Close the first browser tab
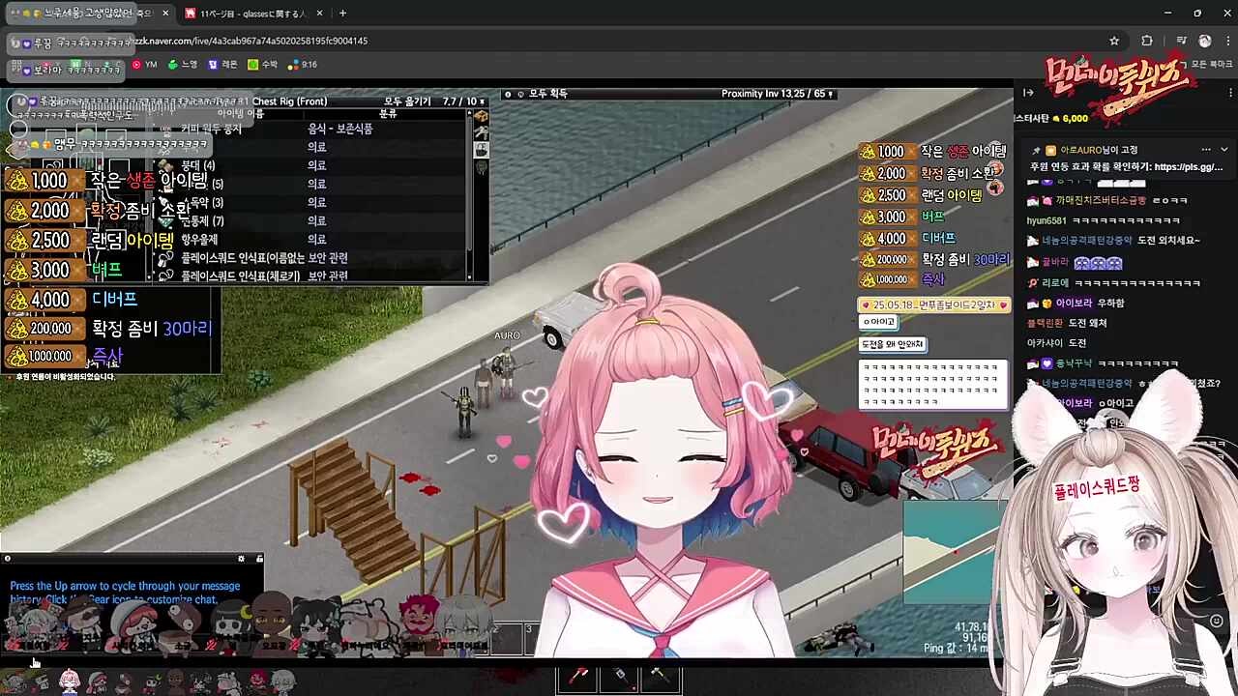 [165, 14]
